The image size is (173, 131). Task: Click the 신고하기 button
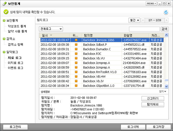[153, 98]
